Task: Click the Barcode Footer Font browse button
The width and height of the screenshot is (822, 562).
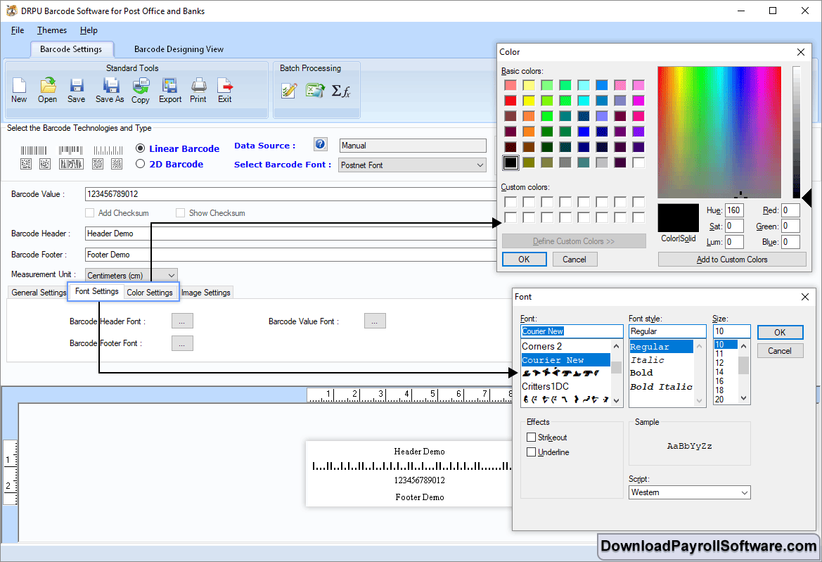Action: (182, 343)
